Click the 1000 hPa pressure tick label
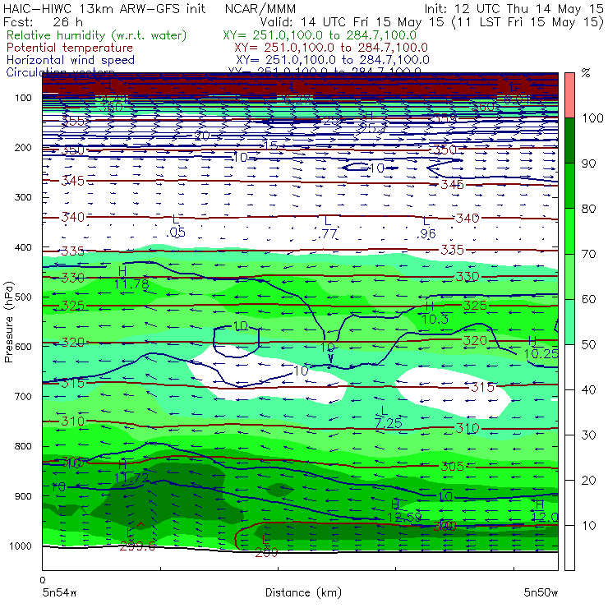Viewport: 608px width, 608px height. pos(21,546)
